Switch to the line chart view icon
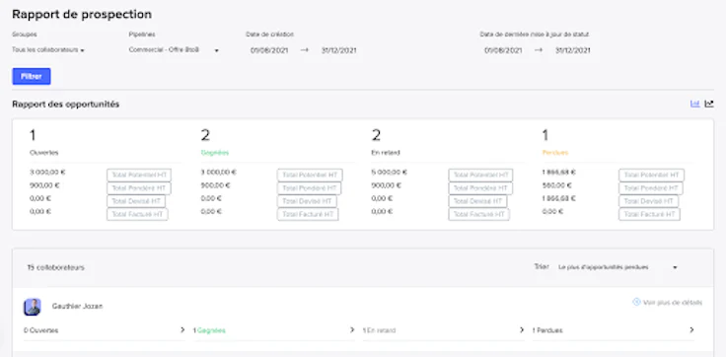 [709, 105]
